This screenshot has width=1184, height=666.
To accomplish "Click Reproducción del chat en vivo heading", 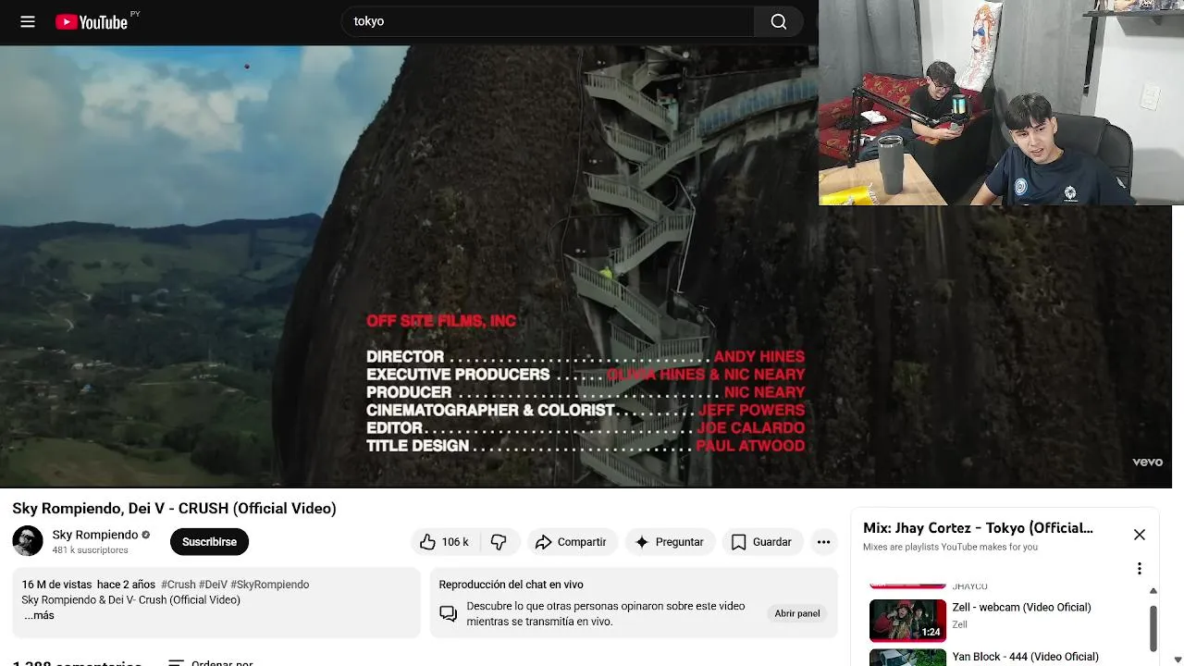I will point(511,585).
